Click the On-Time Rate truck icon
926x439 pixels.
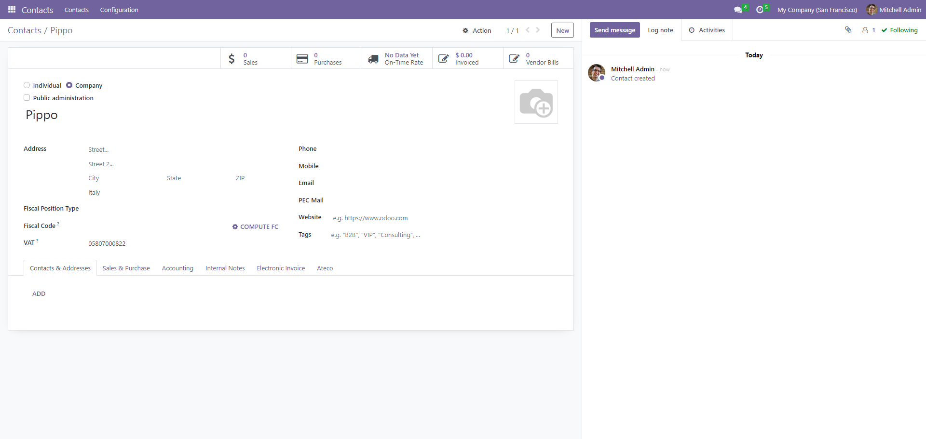click(x=373, y=58)
